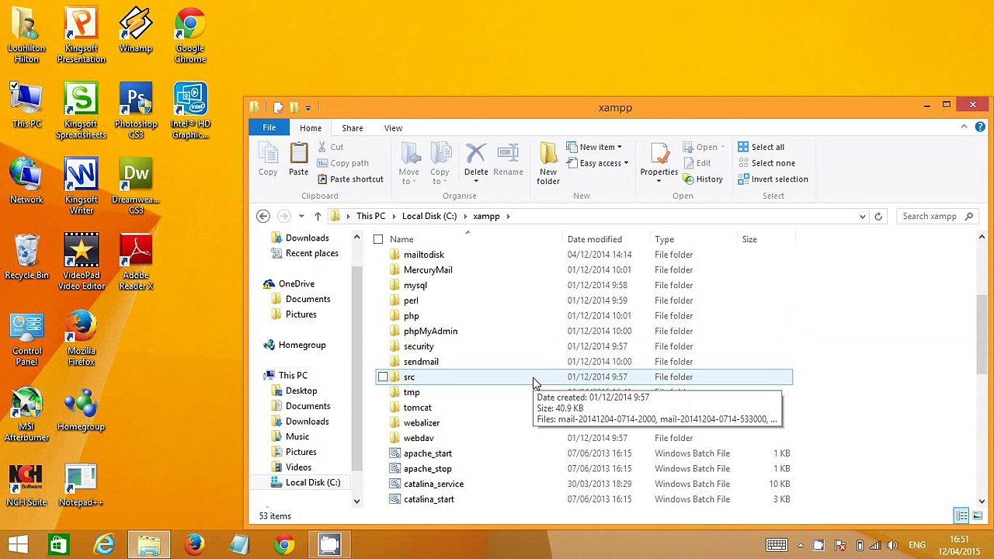Select the apache_start batch file
The width and height of the screenshot is (994, 559).
[x=428, y=453]
